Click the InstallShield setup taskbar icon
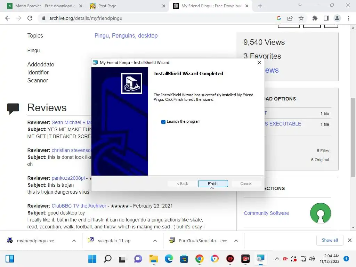This screenshot has height=267, width=356. pyautogui.click(x=260, y=259)
